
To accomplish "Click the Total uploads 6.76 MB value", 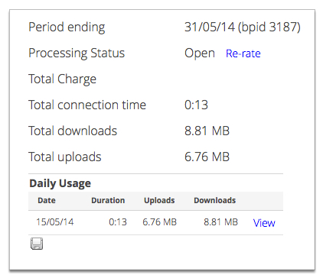I will point(207,157).
